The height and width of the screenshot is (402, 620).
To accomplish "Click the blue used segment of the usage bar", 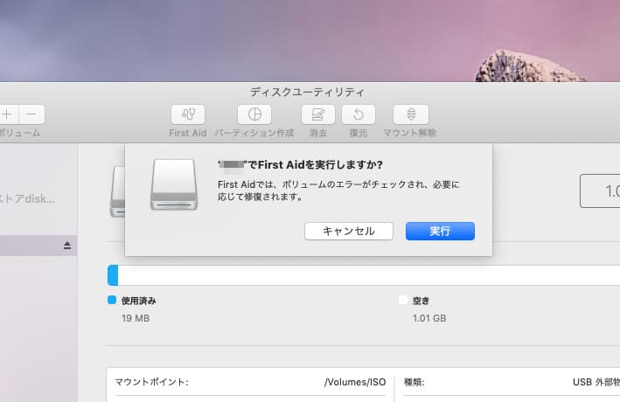I will (113, 275).
